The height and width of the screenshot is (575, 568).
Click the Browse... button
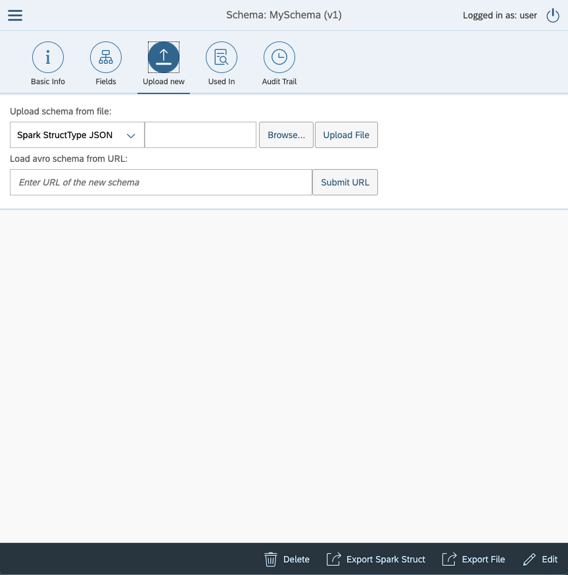(x=286, y=135)
